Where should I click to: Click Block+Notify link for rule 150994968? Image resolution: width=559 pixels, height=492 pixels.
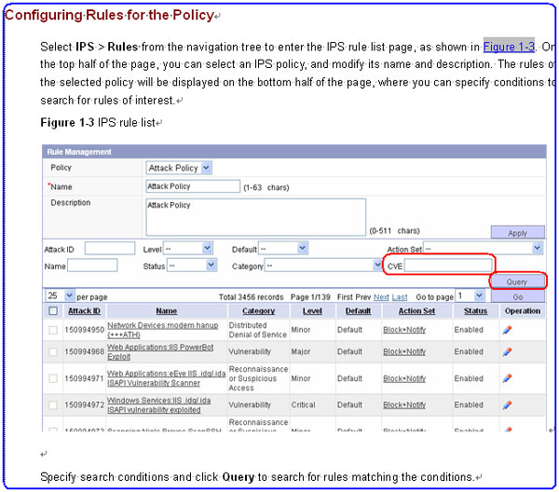[x=404, y=352]
